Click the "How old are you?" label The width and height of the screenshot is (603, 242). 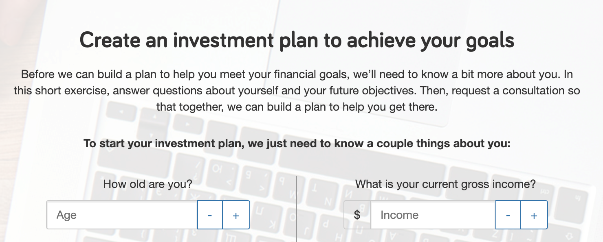click(x=148, y=184)
